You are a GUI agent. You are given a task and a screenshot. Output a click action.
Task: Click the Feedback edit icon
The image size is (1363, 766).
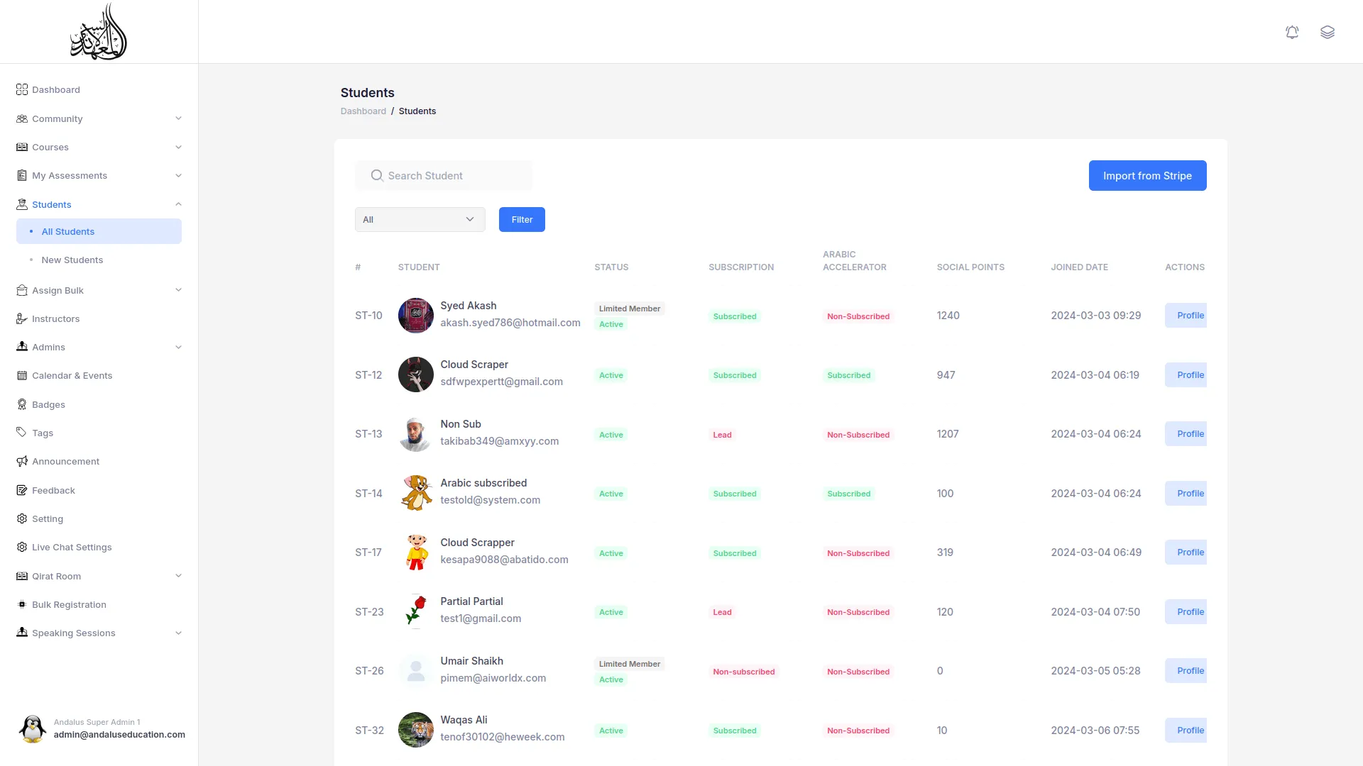22,490
